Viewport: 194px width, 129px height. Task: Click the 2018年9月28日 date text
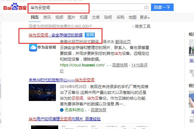[73, 87]
